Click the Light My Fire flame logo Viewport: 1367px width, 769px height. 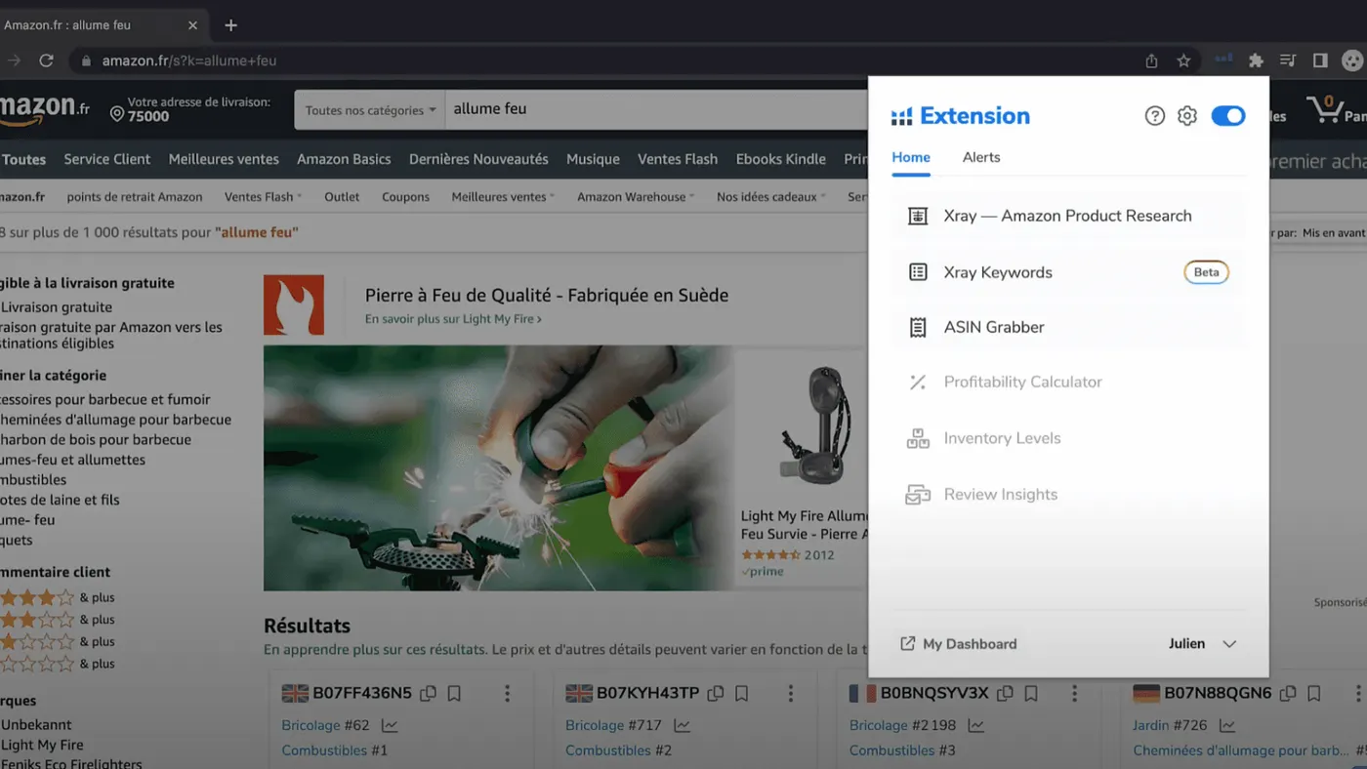(x=294, y=305)
